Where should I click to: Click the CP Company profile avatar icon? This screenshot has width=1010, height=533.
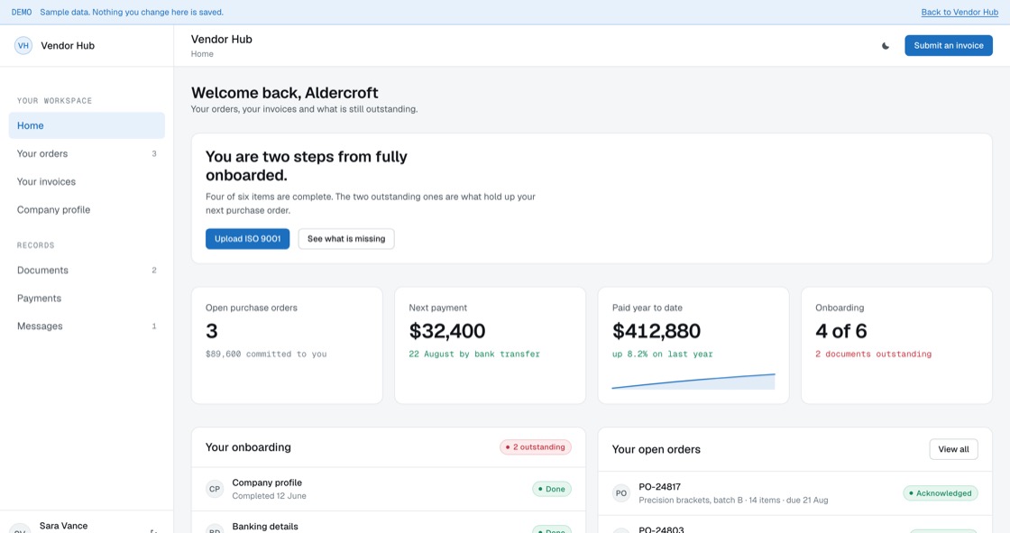click(x=215, y=489)
